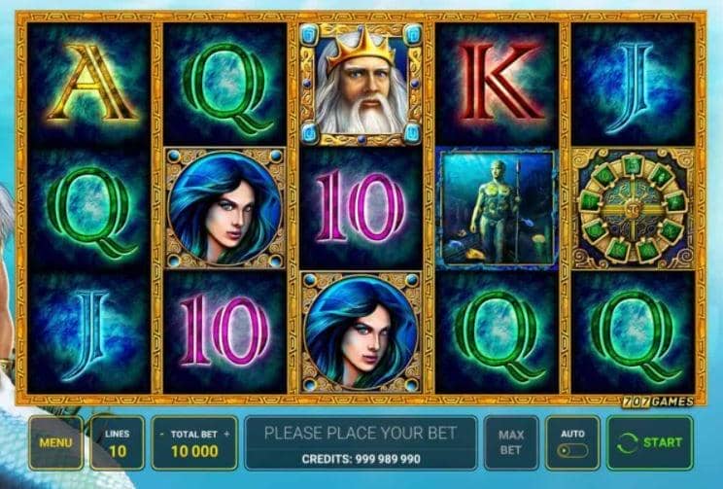Start the spin with START button
The image size is (723, 489).
tap(650, 443)
